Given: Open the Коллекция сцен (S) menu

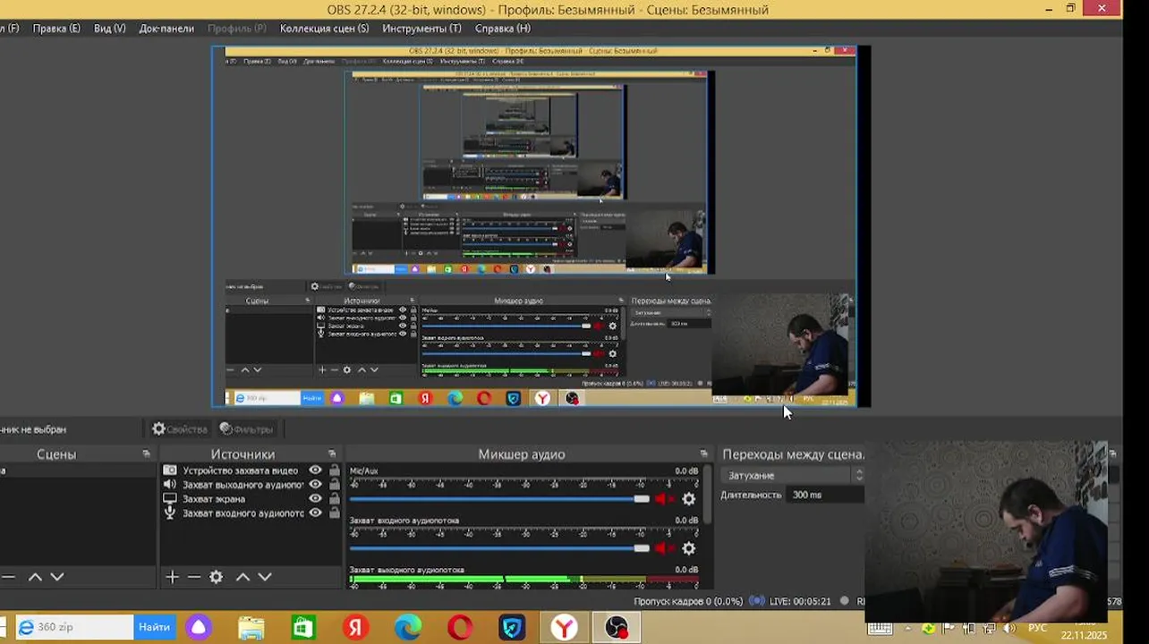Looking at the screenshot, I should click(x=324, y=29).
